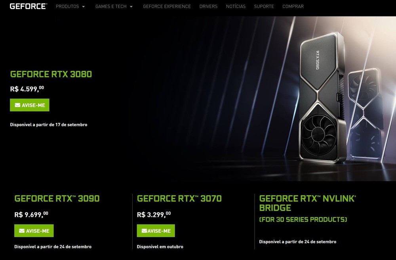
Task: Go to GeForce Experience page
Action: (167, 6)
